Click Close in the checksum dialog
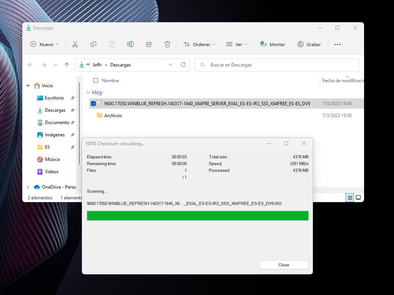The image size is (394, 295). click(x=284, y=265)
